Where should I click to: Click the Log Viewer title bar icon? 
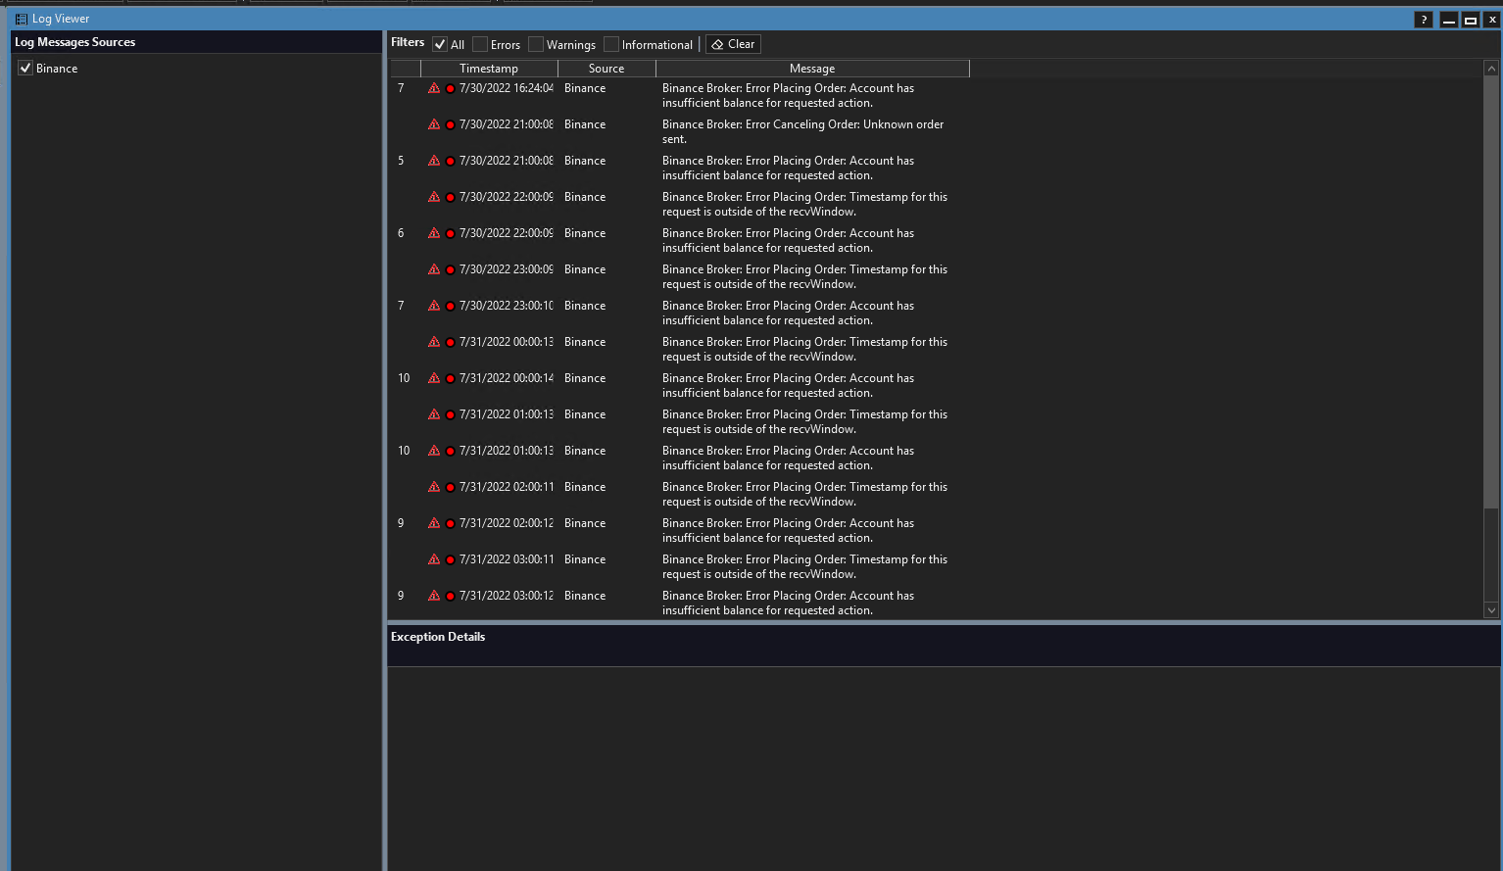pyautogui.click(x=21, y=19)
